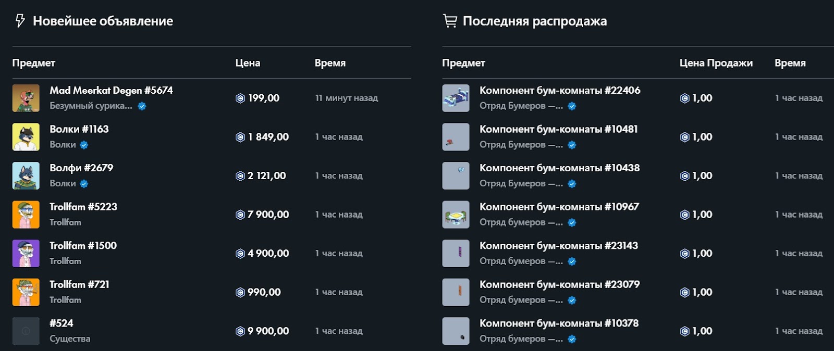Open Trollfam collection link under Trollfam #1500
Viewport: 834px width, 351px height.
click(x=65, y=261)
